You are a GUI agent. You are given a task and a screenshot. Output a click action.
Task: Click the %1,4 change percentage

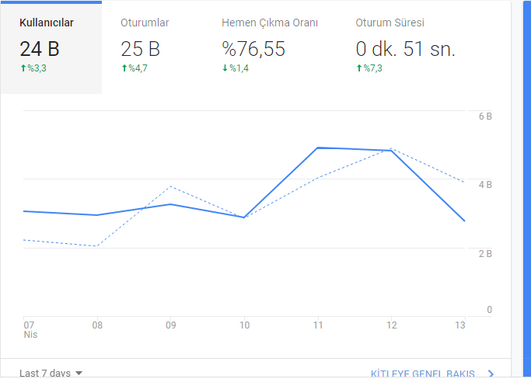pyautogui.click(x=239, y=68)
